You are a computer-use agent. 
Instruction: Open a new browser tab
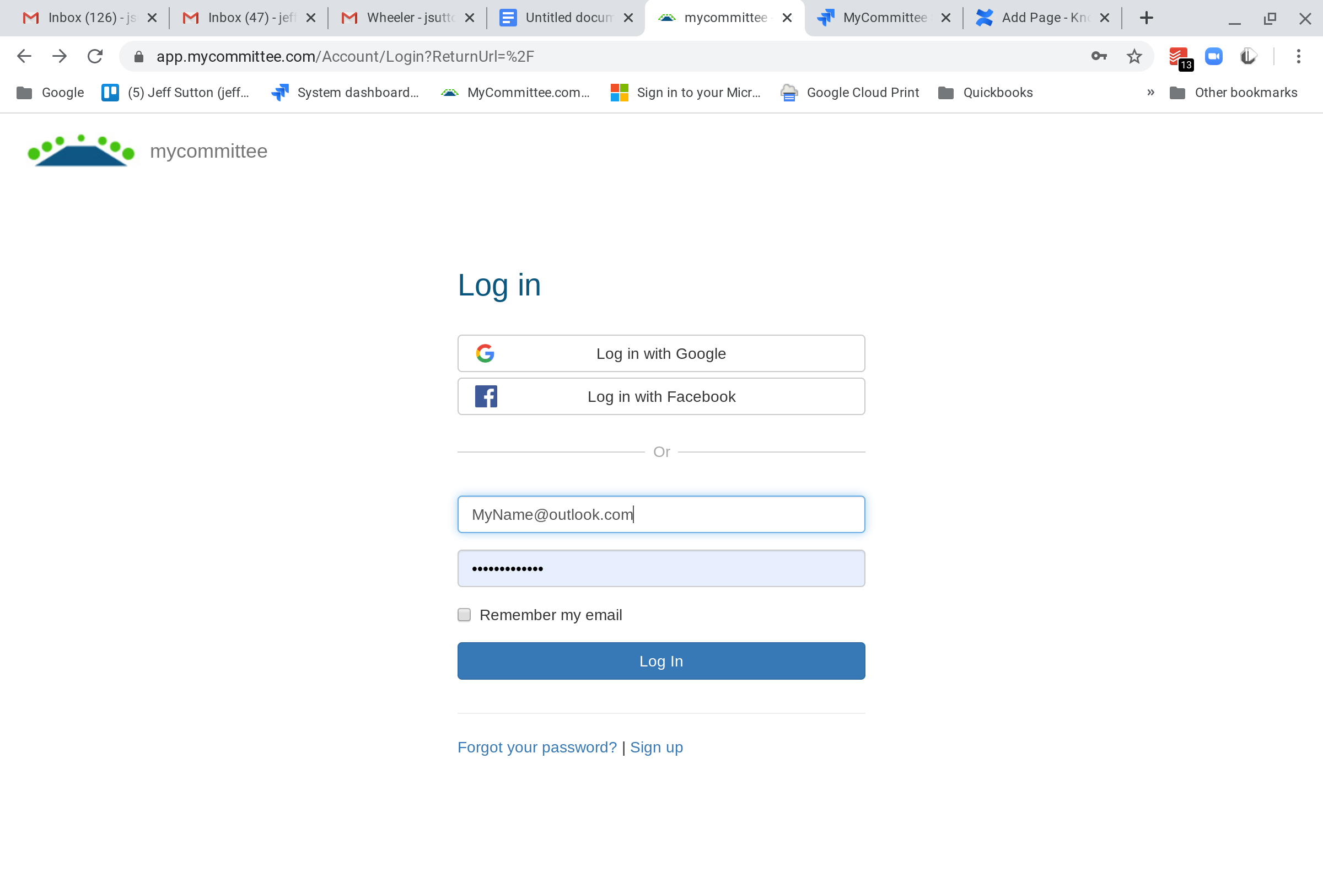(1146, 18)
